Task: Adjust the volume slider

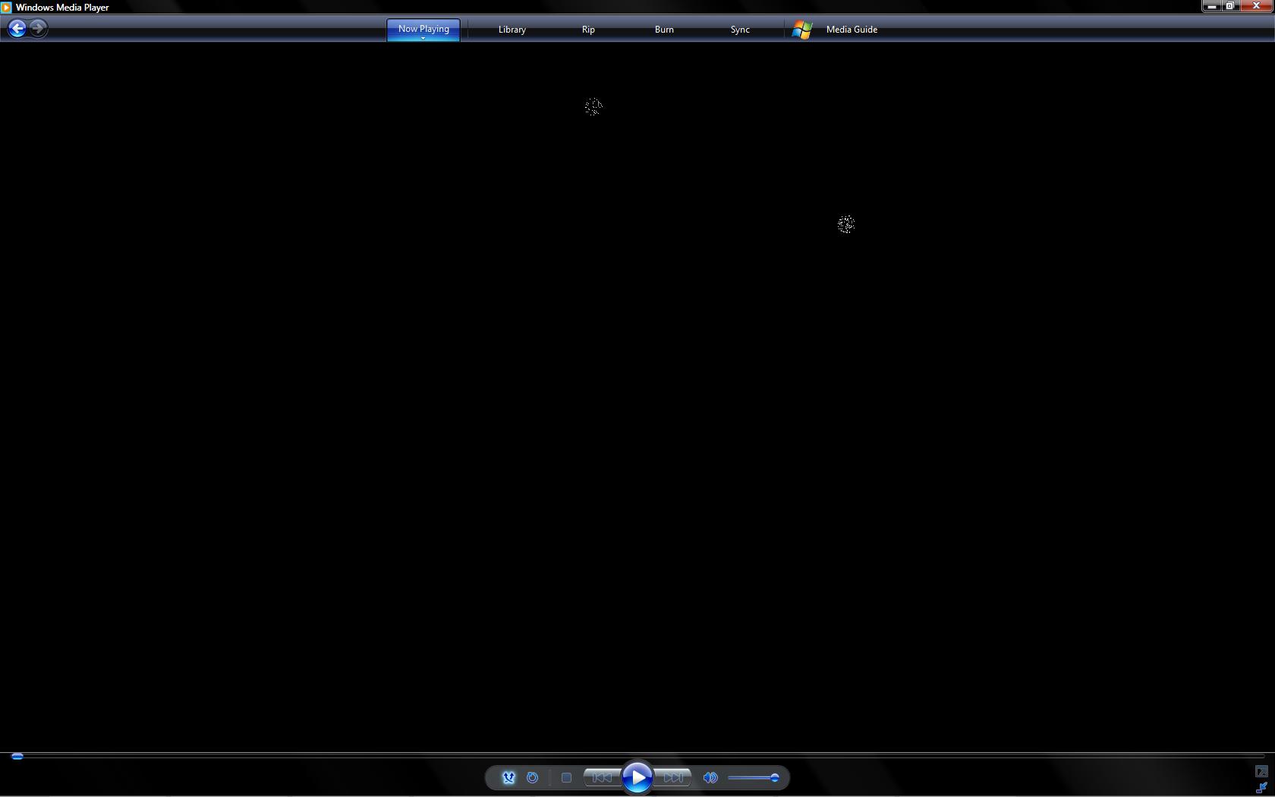Action: pos(754,777)
